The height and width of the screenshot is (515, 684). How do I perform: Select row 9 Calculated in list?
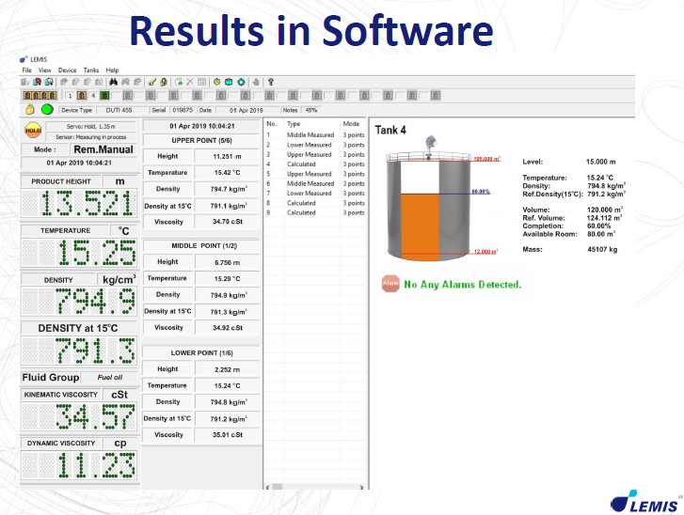click(315, 212)
